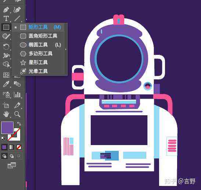Select the Column Graph tool

tap(17, 95)
